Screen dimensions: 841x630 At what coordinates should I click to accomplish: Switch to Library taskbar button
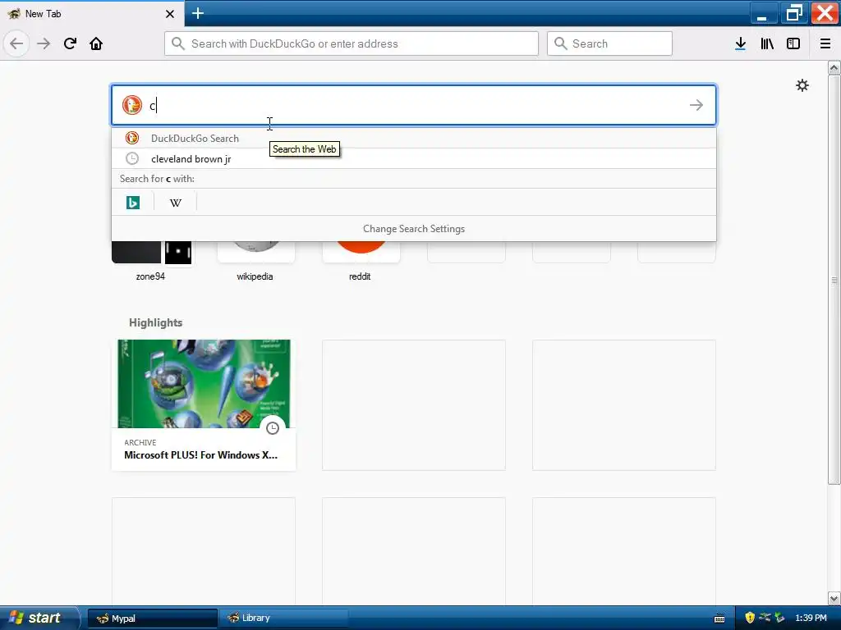click(283, 619)
